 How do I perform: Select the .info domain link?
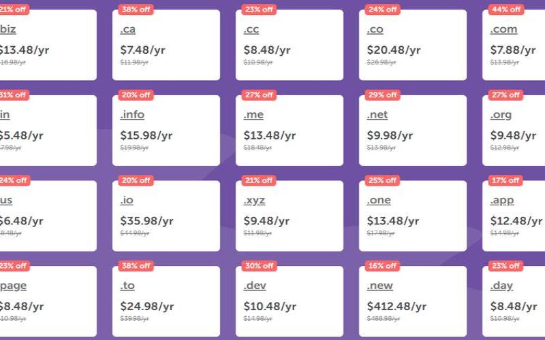click(x=132, y=115)
